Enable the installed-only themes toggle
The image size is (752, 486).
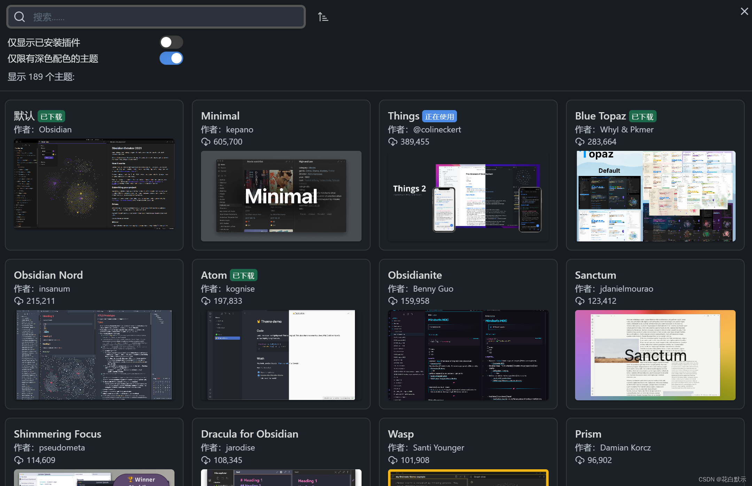coord(171,42)
